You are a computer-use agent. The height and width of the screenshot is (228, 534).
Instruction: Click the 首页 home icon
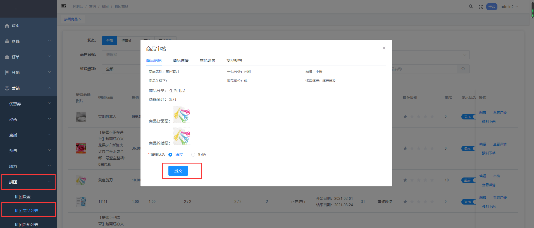click(7, 26)
